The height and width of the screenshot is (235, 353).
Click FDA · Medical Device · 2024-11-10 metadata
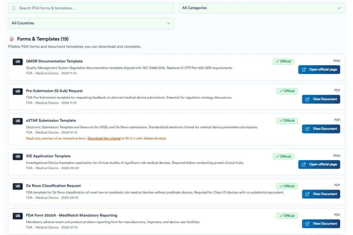coord(51,73)
